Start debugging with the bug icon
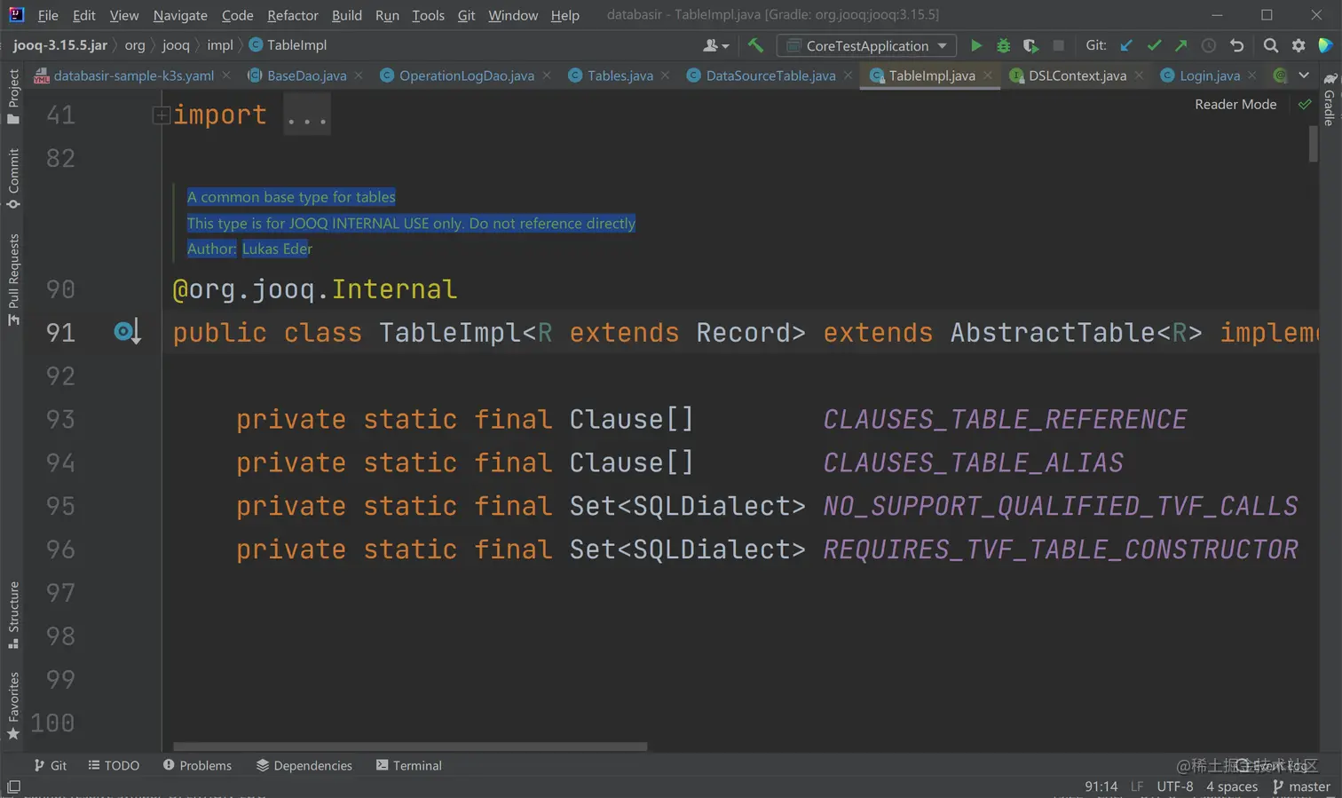 click(x=1004, y=45)
